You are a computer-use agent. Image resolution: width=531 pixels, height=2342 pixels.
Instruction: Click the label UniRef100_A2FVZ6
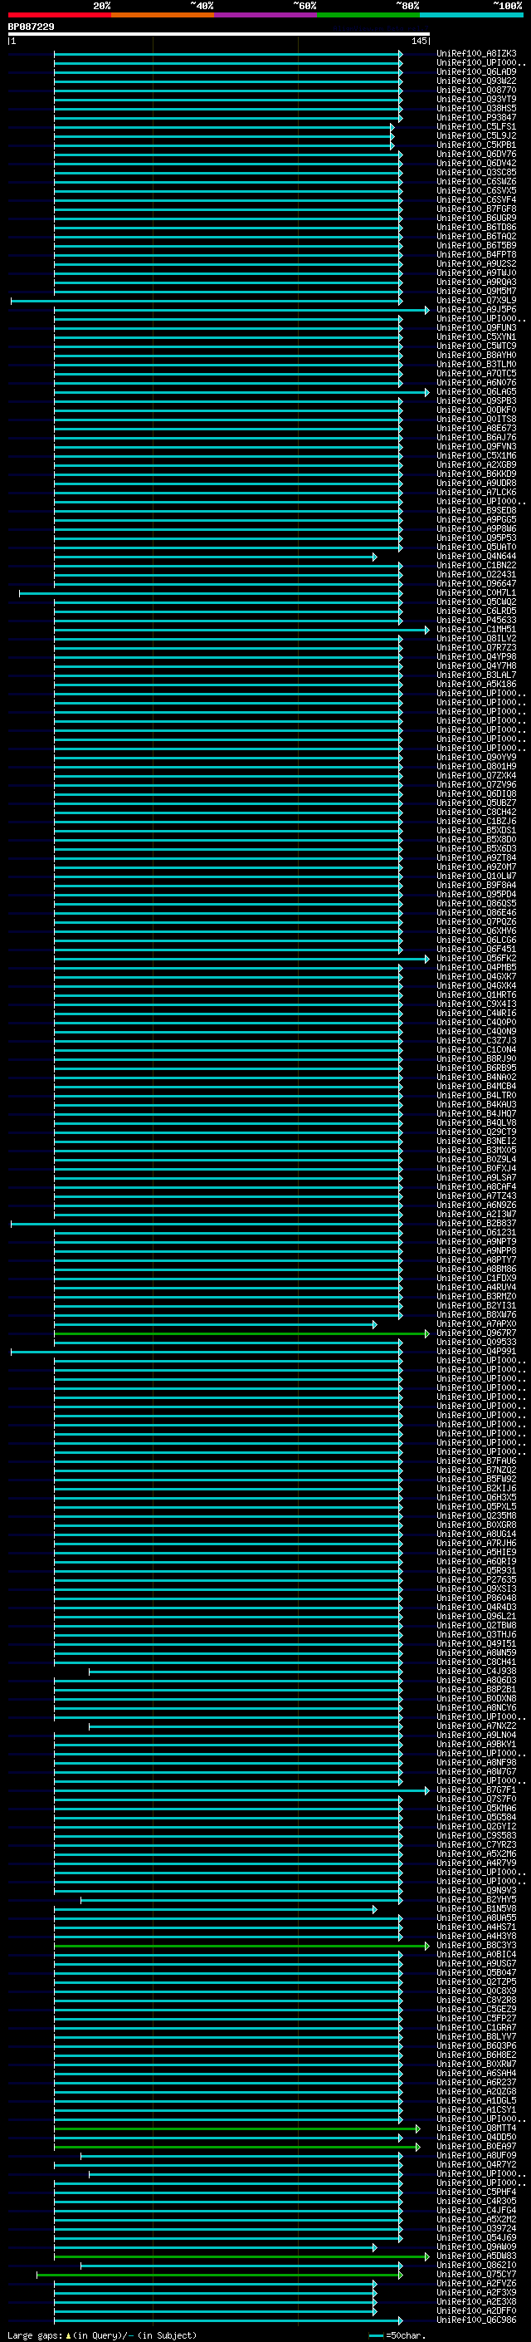coord(476,2284)
